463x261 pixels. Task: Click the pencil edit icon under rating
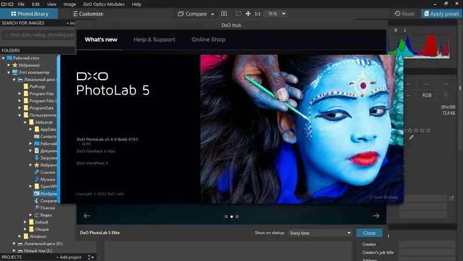coord(411,137)
